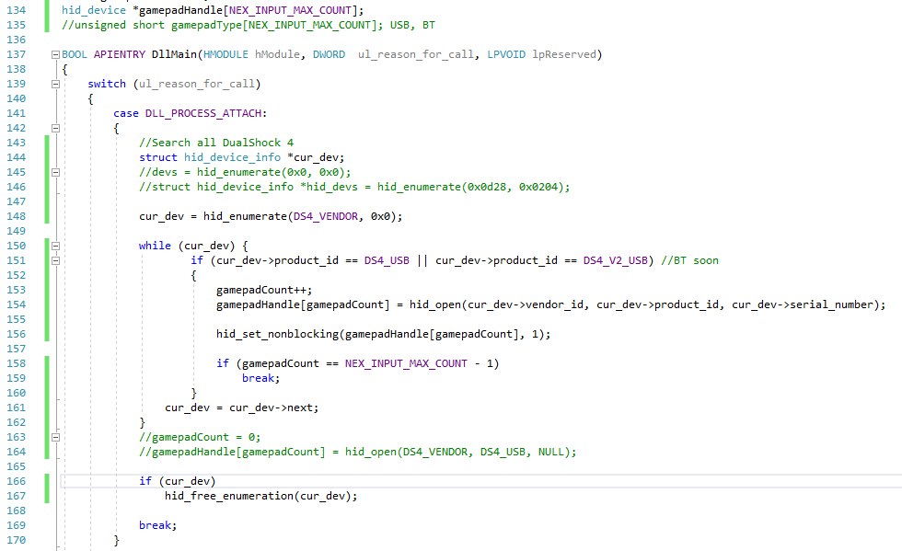
Task: Click the '//gamepadCount = 0;' comment
Action: [200, 437]
